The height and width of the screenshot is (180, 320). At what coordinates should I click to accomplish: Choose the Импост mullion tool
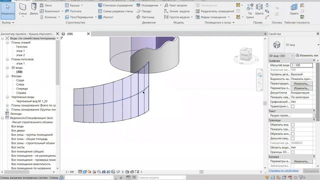(105, 17)
